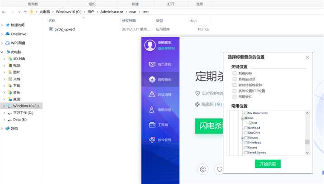
Task: Click Administrator in the address breadcrumb
Action: point(112,12)
